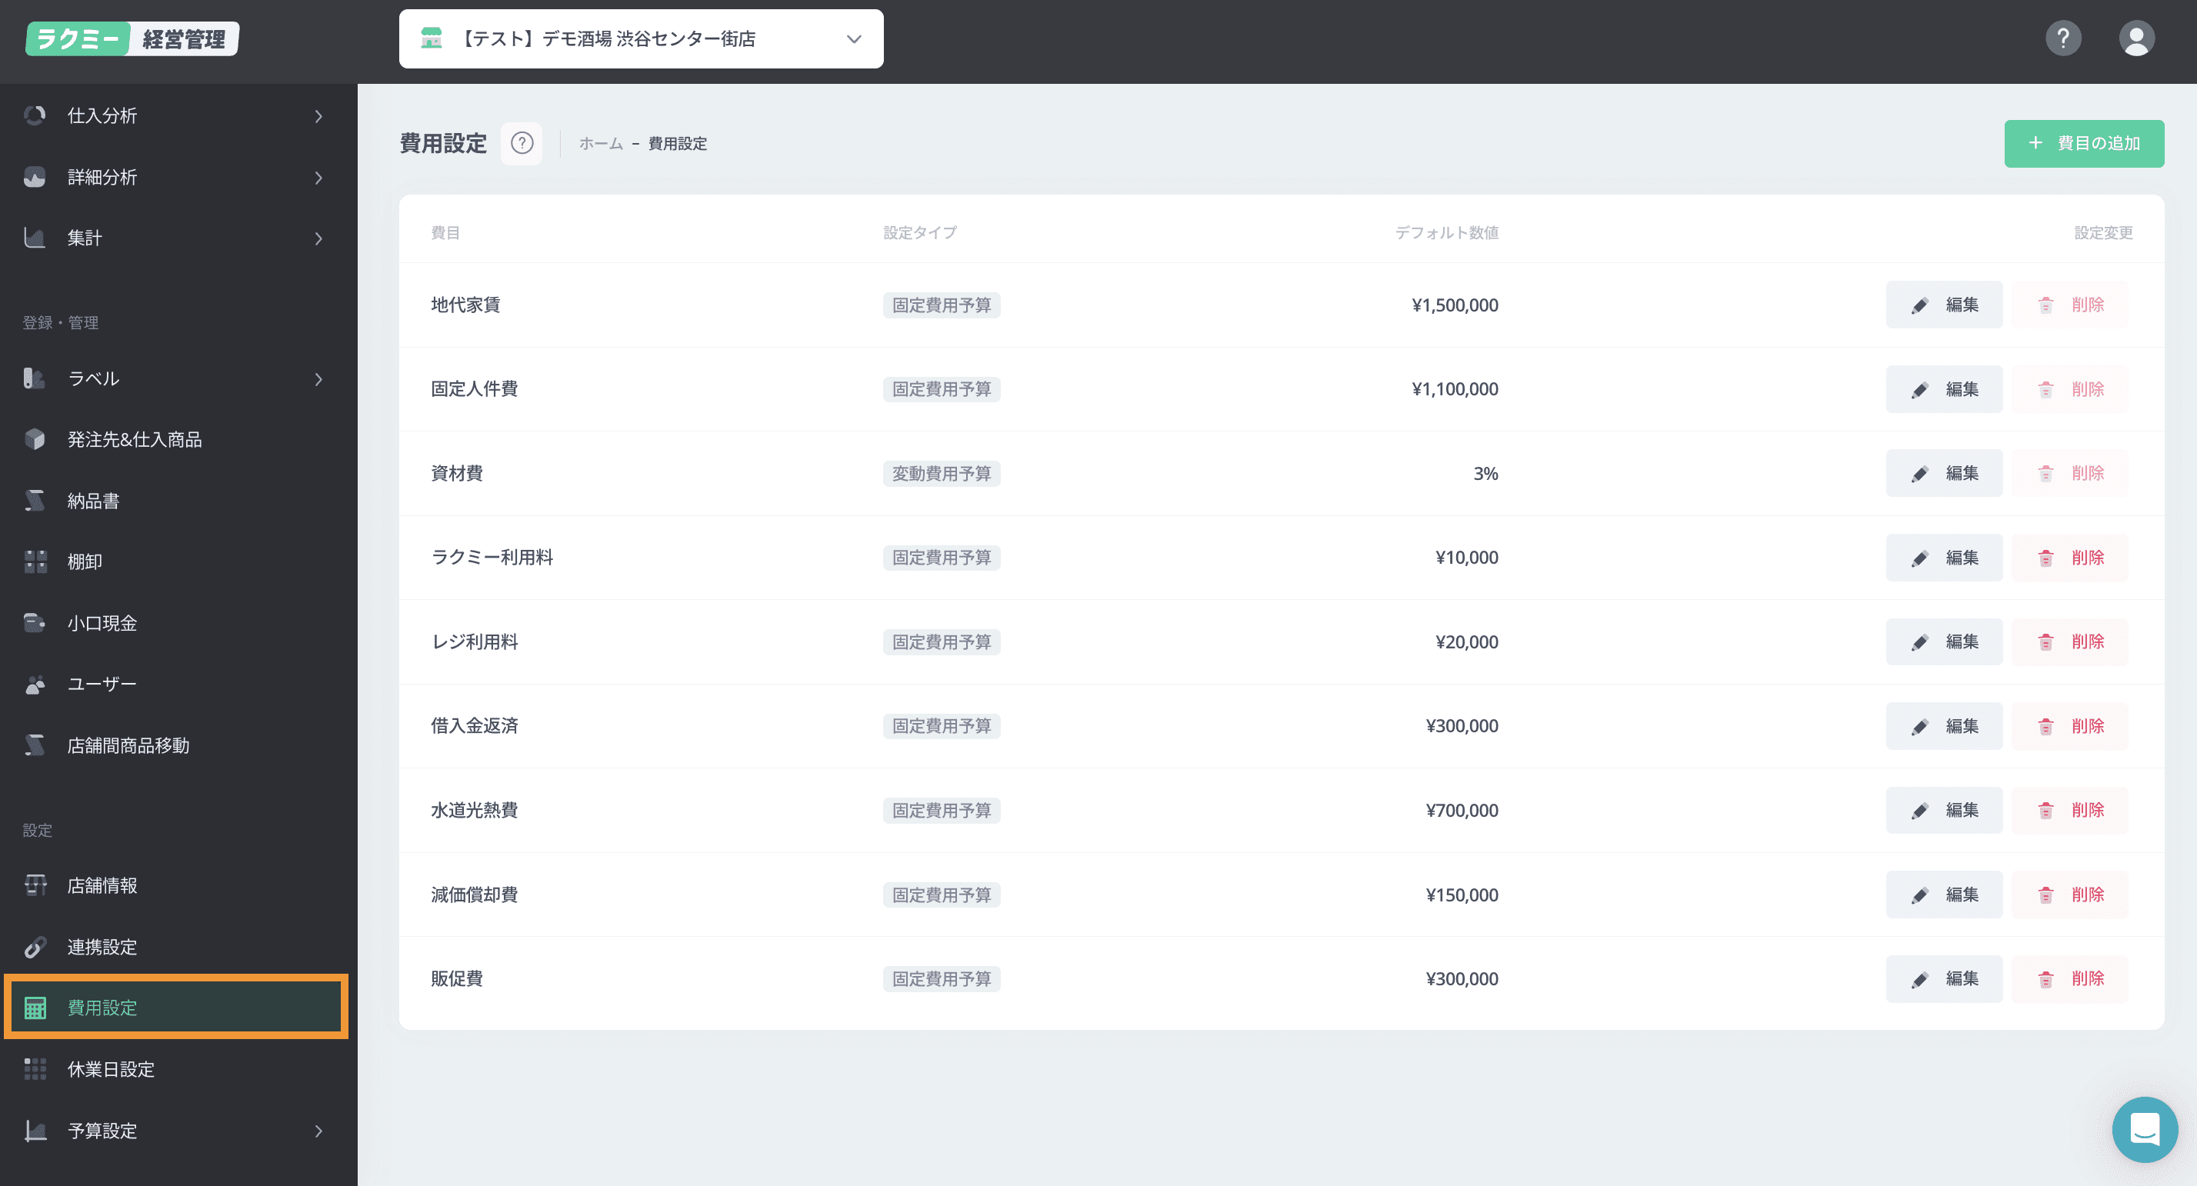Delete the ラクミー利用料 expense row
The height and width of the screenshot is (1186, 2197).
click(x=2070, y=558)
